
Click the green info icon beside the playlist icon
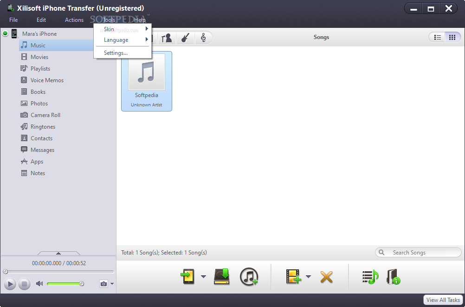pyautogui.click(x=394, y=277)
